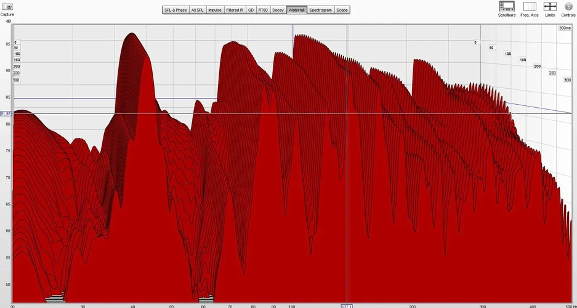Switch to the Decay tab

(278, 10)
